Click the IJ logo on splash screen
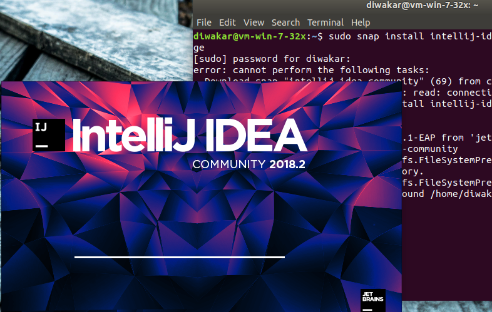This screenshot has height=312, width=492. coord(49,135)
